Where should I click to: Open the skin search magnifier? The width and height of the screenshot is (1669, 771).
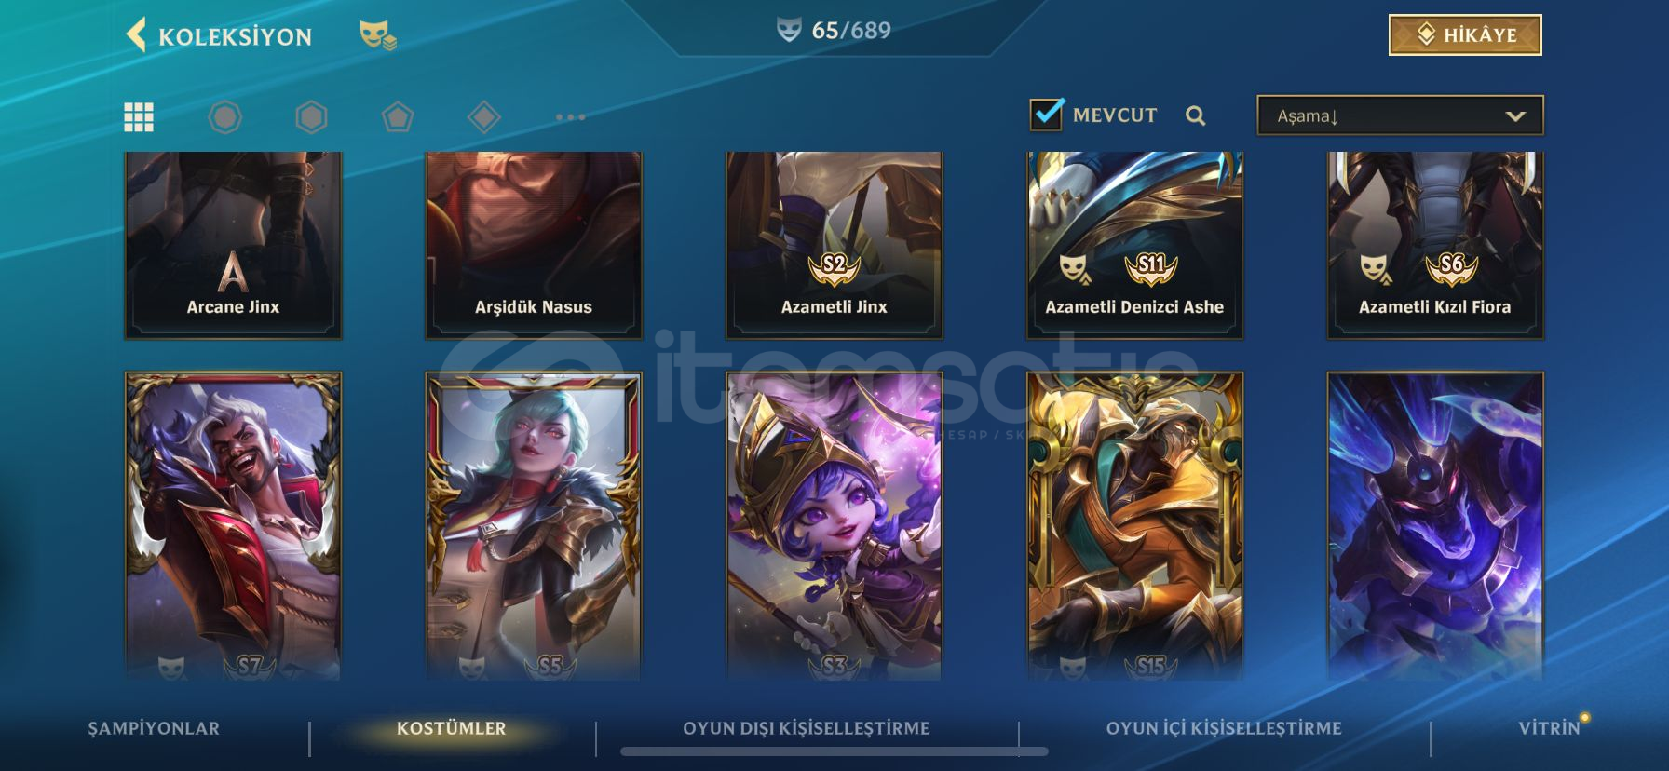click(1196, 115)
